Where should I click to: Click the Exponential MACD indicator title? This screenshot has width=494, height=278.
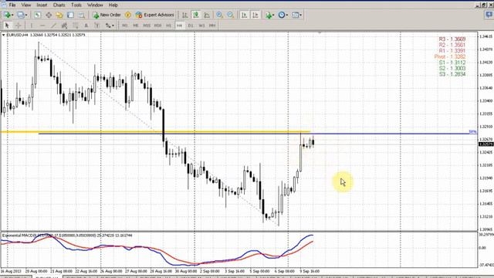(x=67, y=236)
